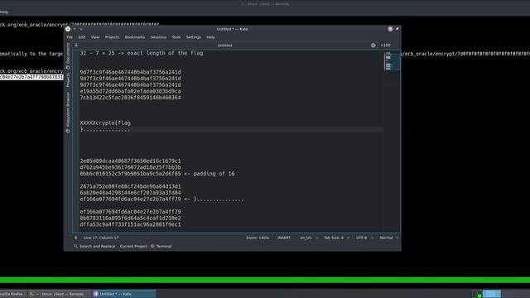Viewport: 530px width, 298px height.
Task: Open the Tools menu in Kate
Action: pyautogui.click(x=176, y=37)
